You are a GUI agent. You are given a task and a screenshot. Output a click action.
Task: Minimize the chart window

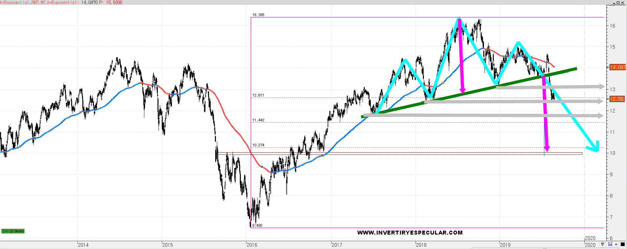pos(614,3)
